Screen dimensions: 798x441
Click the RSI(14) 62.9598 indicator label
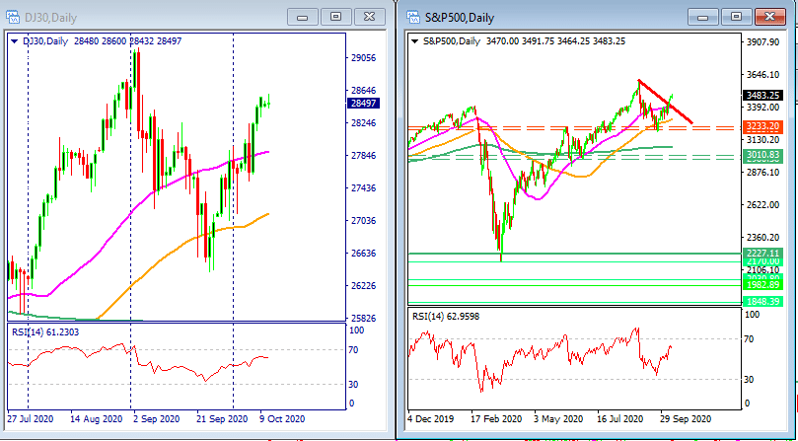coord(446,317)
